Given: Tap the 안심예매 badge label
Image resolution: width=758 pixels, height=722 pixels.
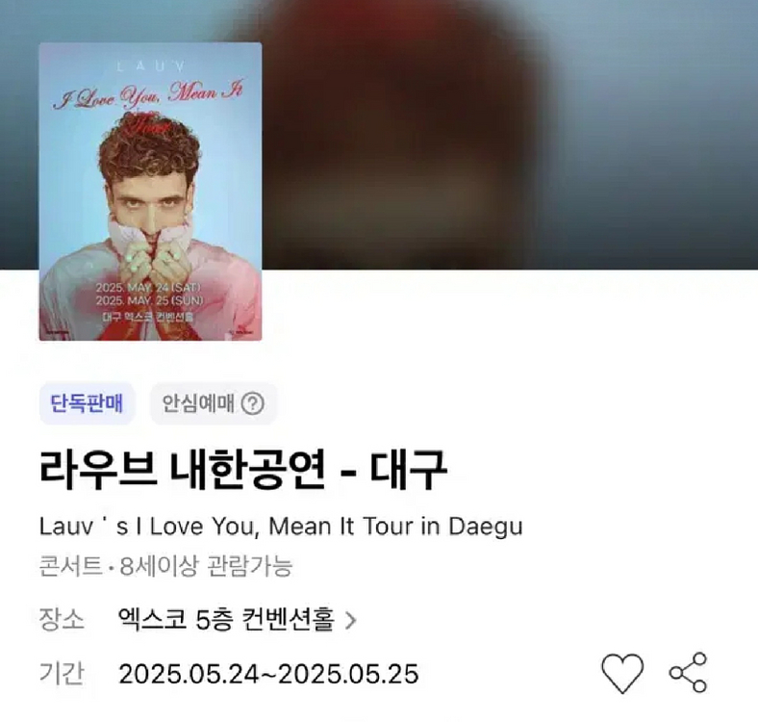Looking at the screenshot, I should (x=198, y=403).
